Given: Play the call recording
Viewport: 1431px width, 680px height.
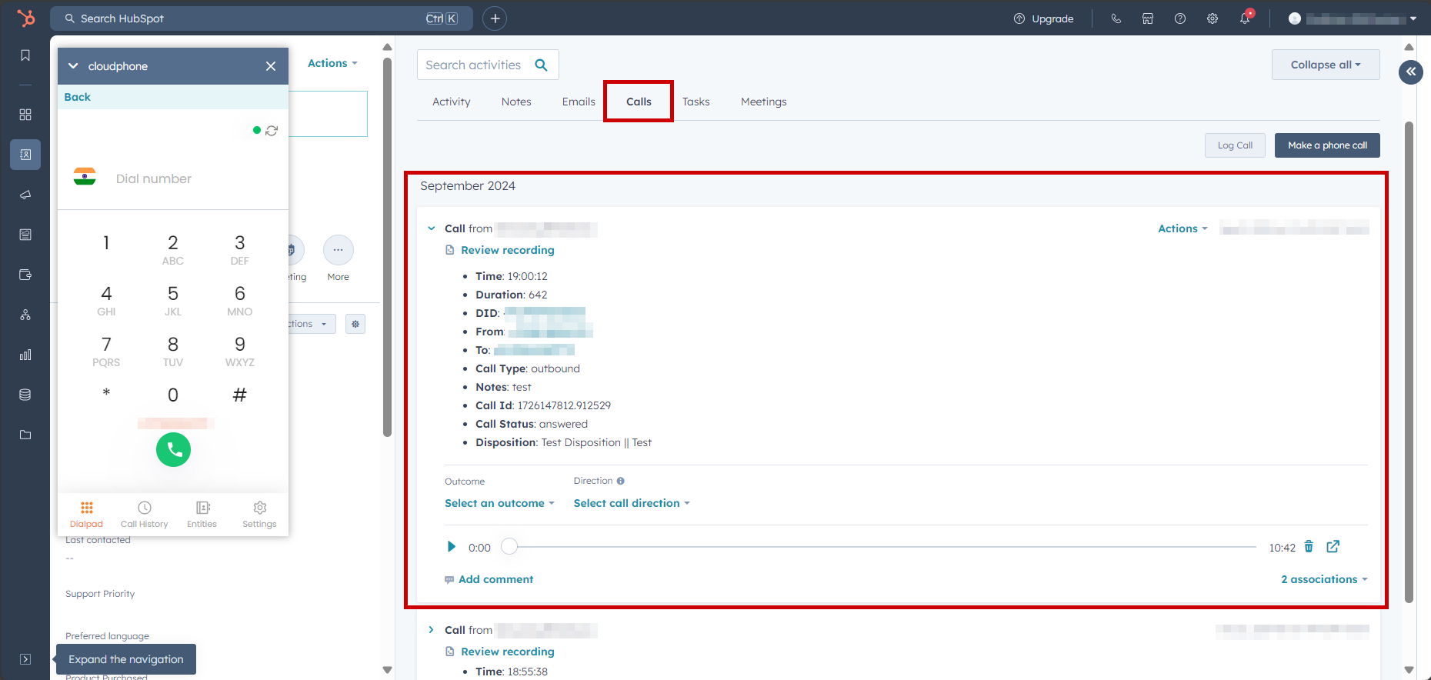Looking at the screenshot, I should pyautogui.click(x=452, y=547).
